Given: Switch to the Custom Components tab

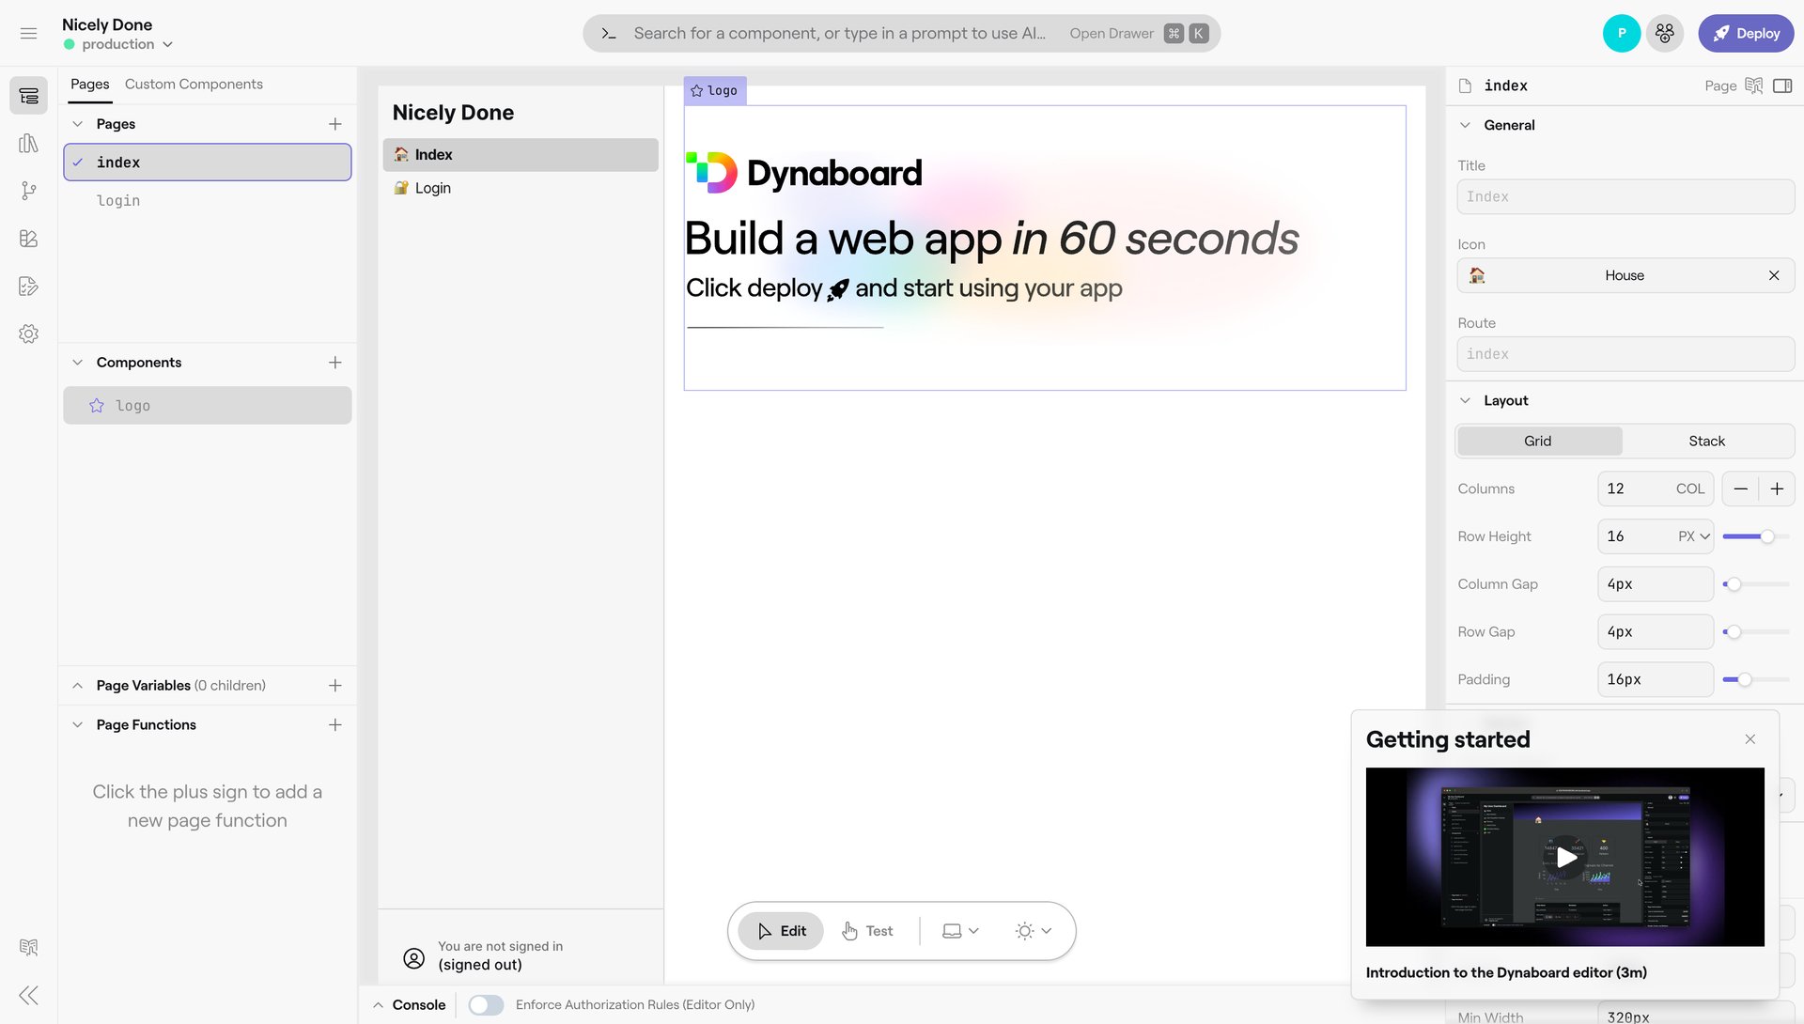Looking at the screenshot, I should pos(194,85).
